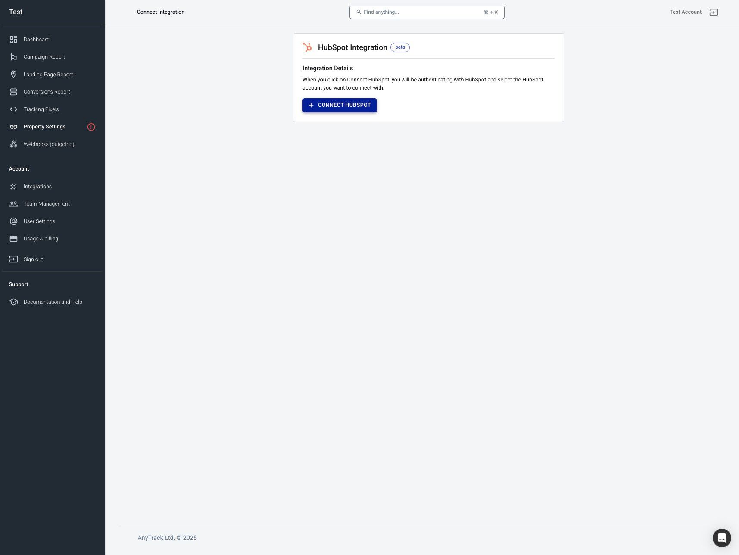
Task: Click the HubSpot Integration heading
Action: [352, 47]
